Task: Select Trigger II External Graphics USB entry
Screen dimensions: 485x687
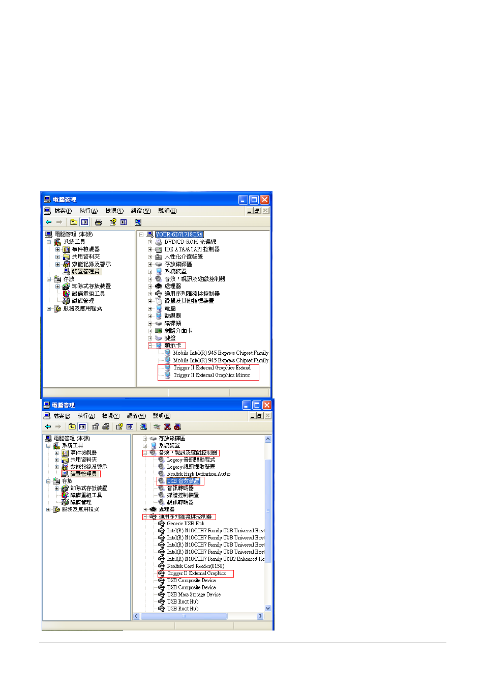Action: 196,573
